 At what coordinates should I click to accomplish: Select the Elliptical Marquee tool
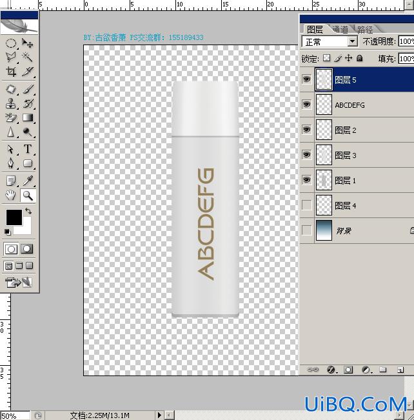(x=11, y=43)
